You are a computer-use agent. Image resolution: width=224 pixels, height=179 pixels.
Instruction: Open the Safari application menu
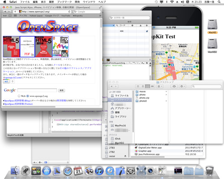point(13,2)
